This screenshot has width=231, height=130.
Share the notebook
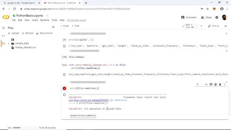206,17
